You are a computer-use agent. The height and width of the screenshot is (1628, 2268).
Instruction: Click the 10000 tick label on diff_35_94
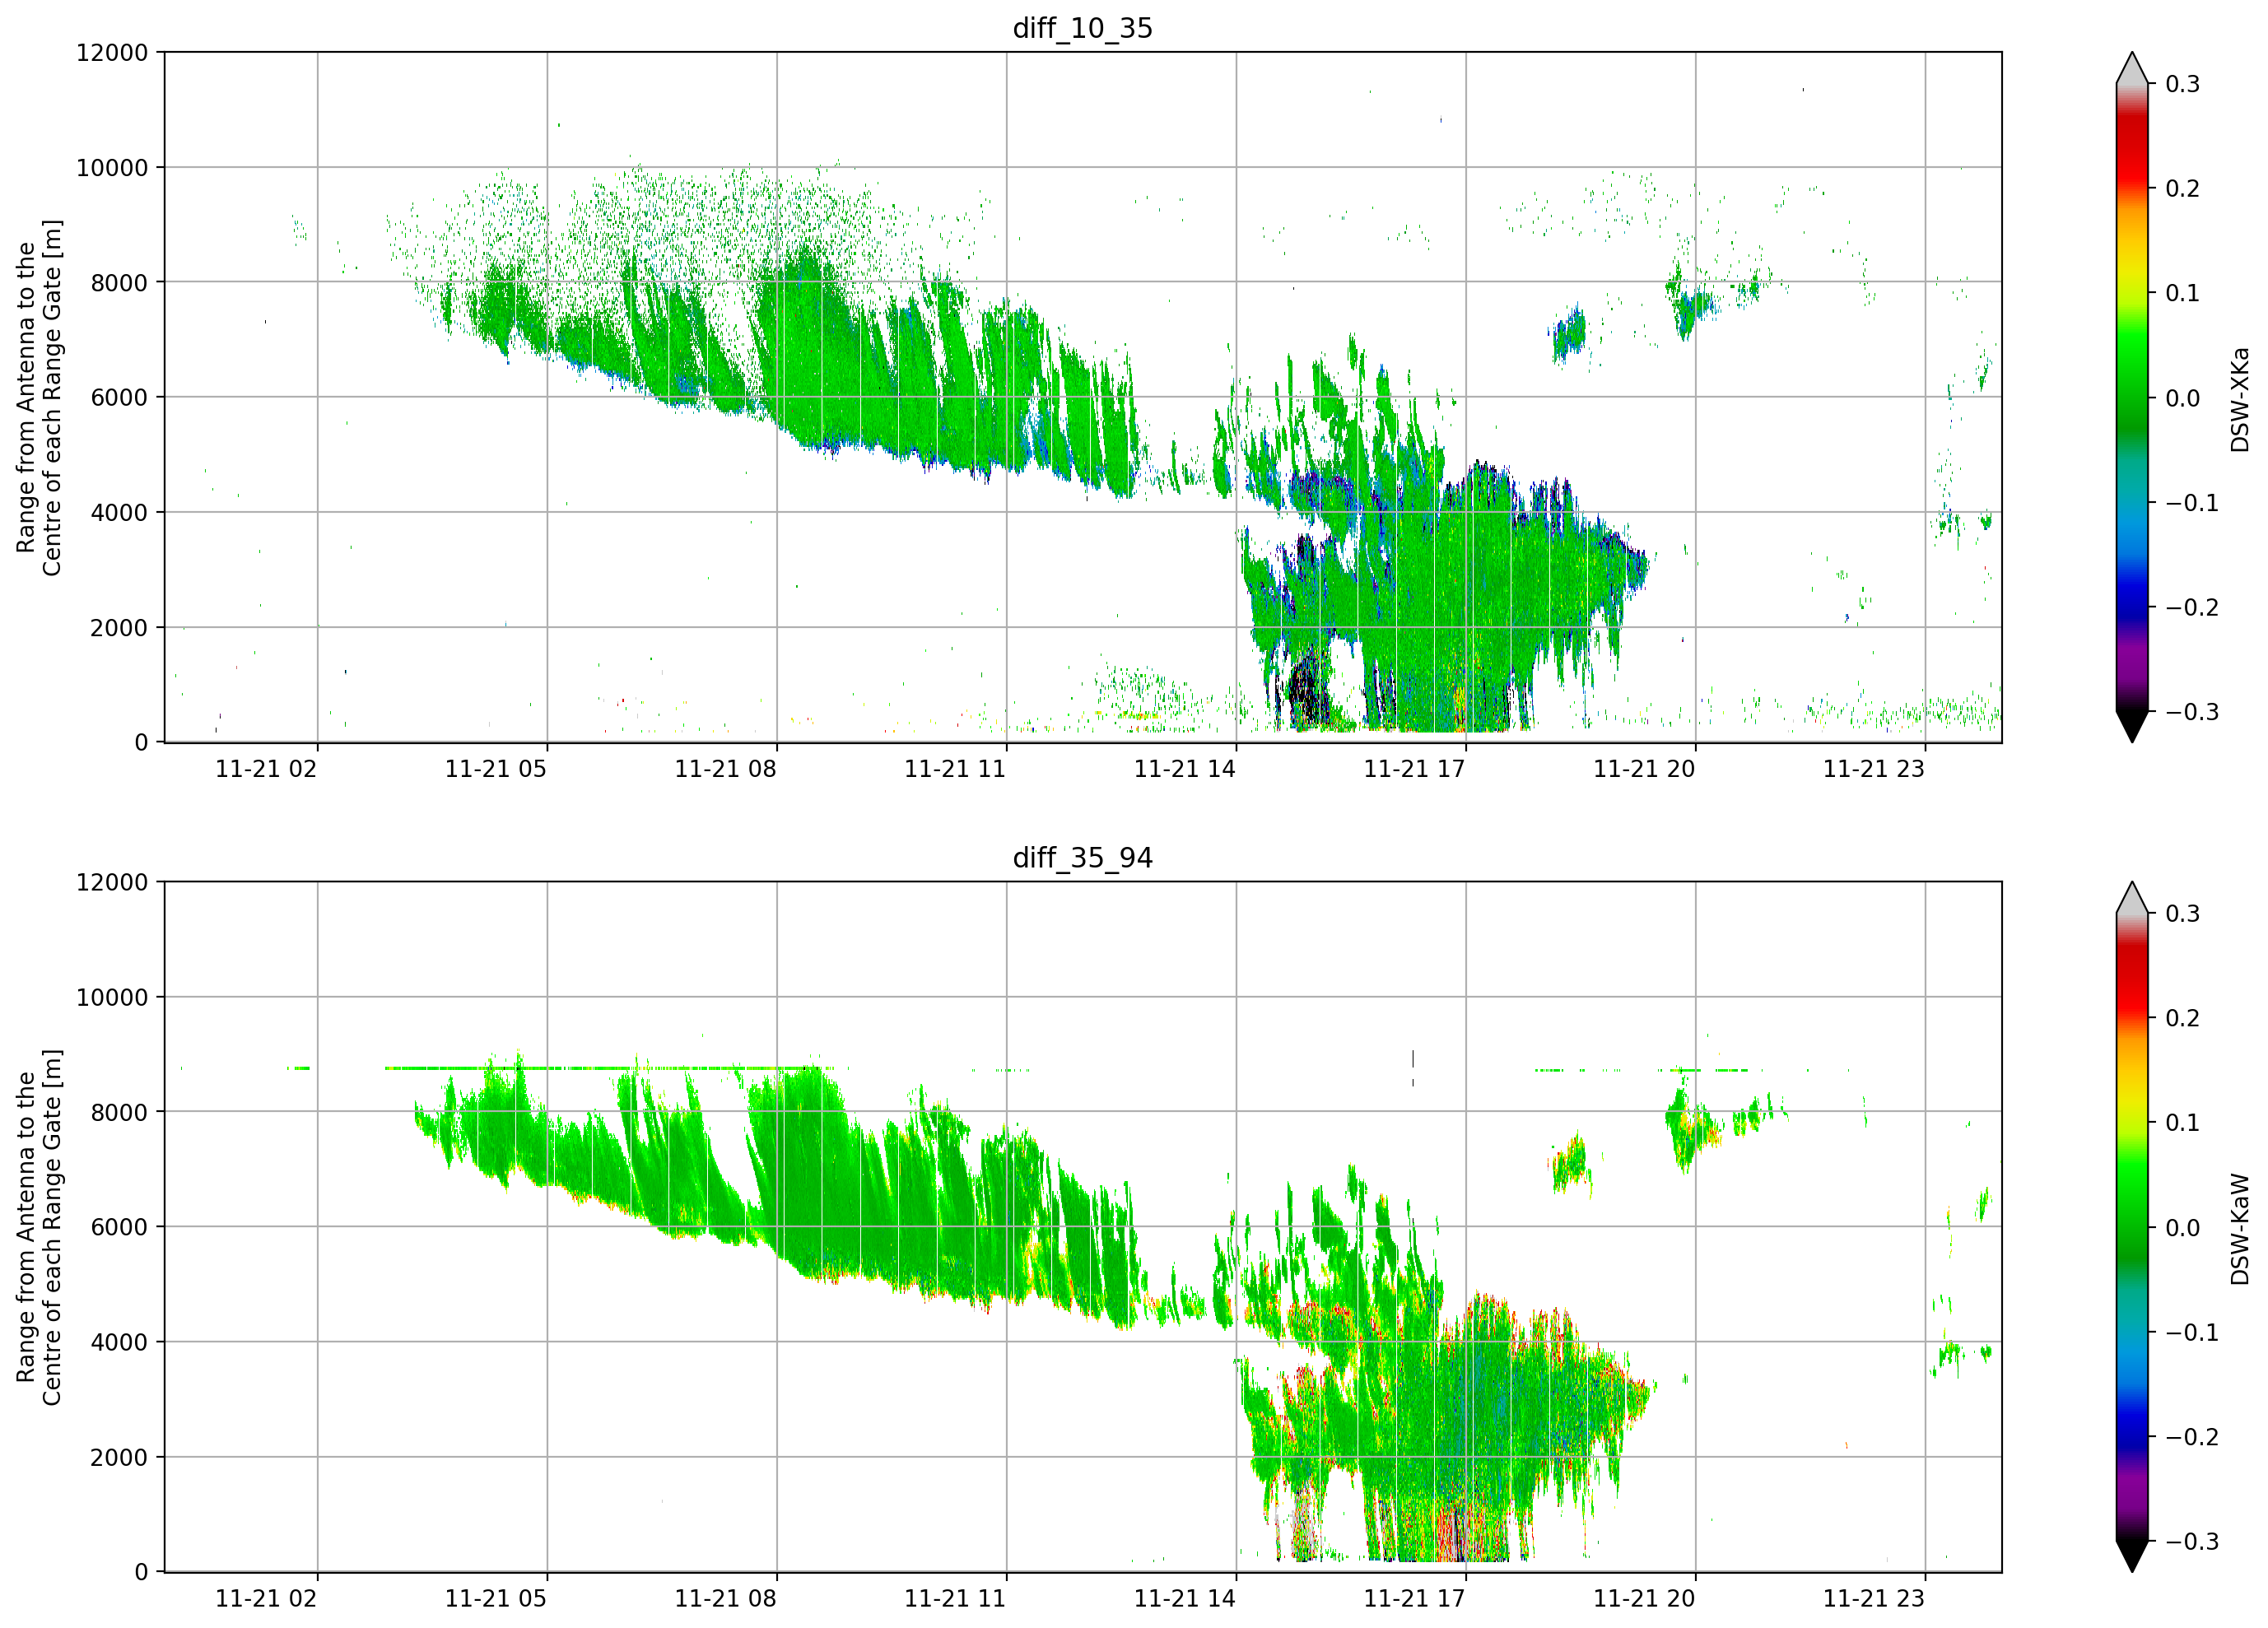point(112,998)
